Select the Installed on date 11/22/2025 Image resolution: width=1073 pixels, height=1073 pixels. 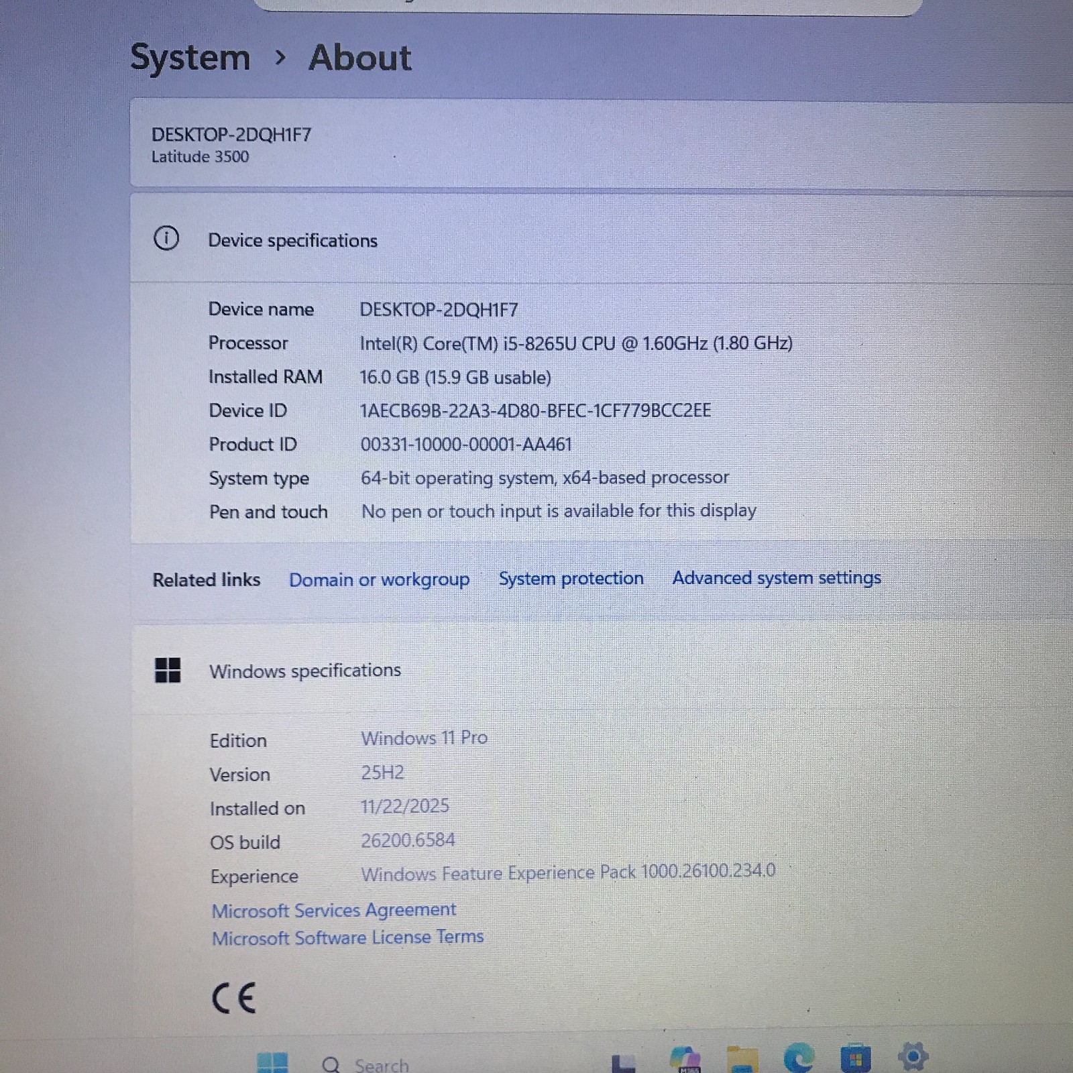405,806
